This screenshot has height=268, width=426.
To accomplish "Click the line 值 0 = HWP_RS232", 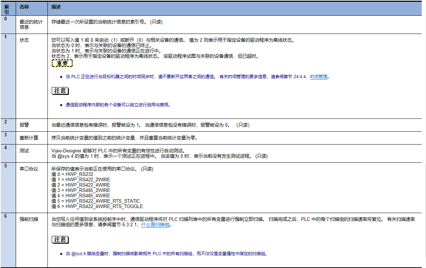I will click(72, 174).
